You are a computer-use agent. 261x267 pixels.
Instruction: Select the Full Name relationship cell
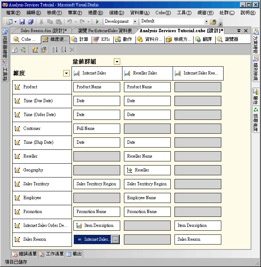[x=97, y=128]
